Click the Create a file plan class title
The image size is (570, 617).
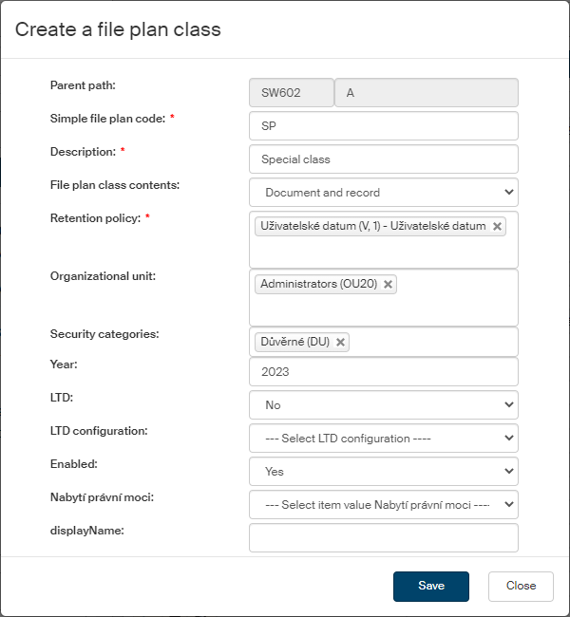click(x=118, y=29)
